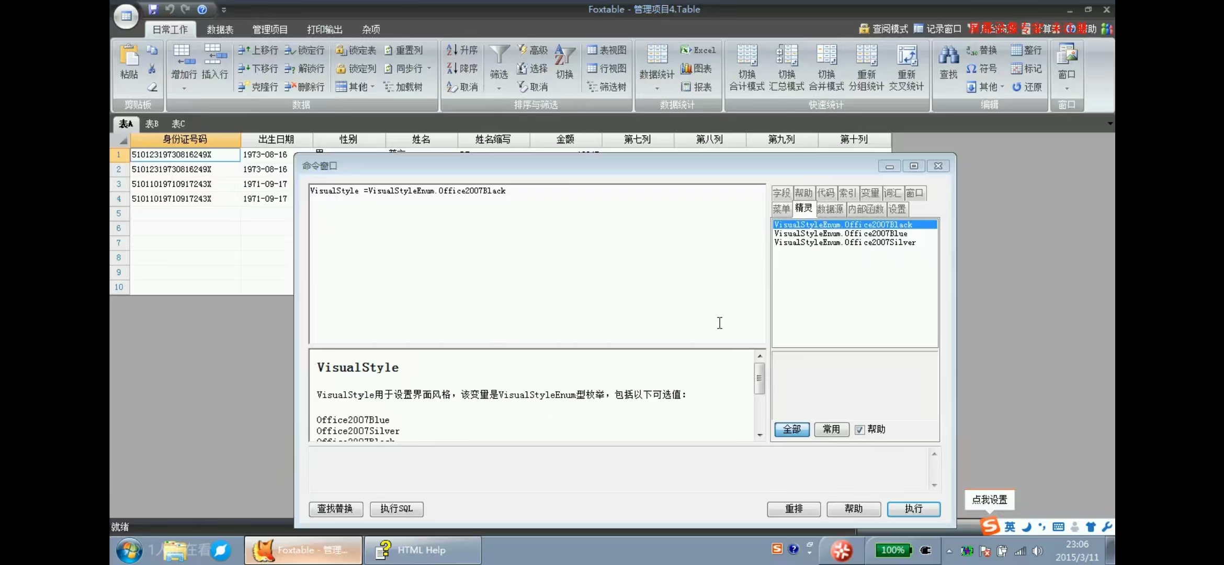Click Reset Columns (重置列)
The width and height of the screenshot is (1224, 565).
[x=403, y=50]
